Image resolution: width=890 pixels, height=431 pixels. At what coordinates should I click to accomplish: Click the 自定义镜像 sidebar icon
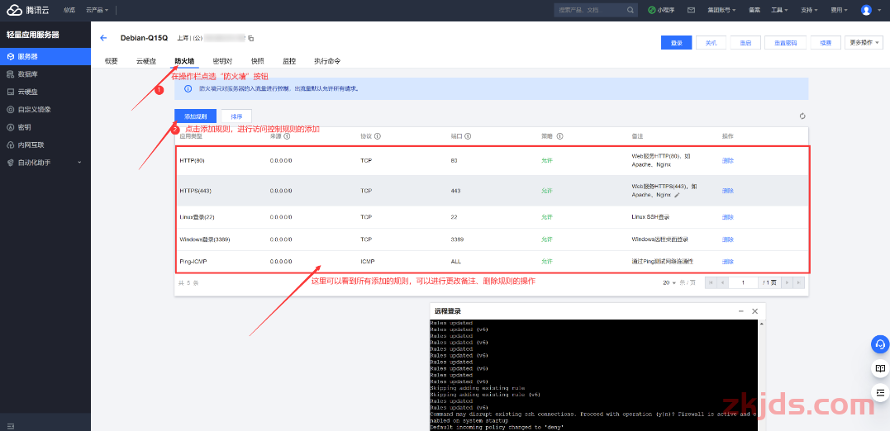[10, 110]
